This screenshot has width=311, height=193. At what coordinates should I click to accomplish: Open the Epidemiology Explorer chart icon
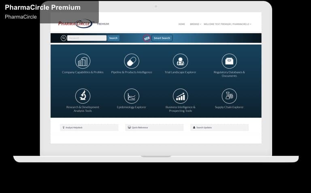132,96
